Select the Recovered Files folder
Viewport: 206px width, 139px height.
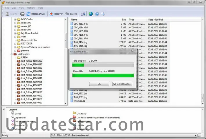[x=29, y=40]
